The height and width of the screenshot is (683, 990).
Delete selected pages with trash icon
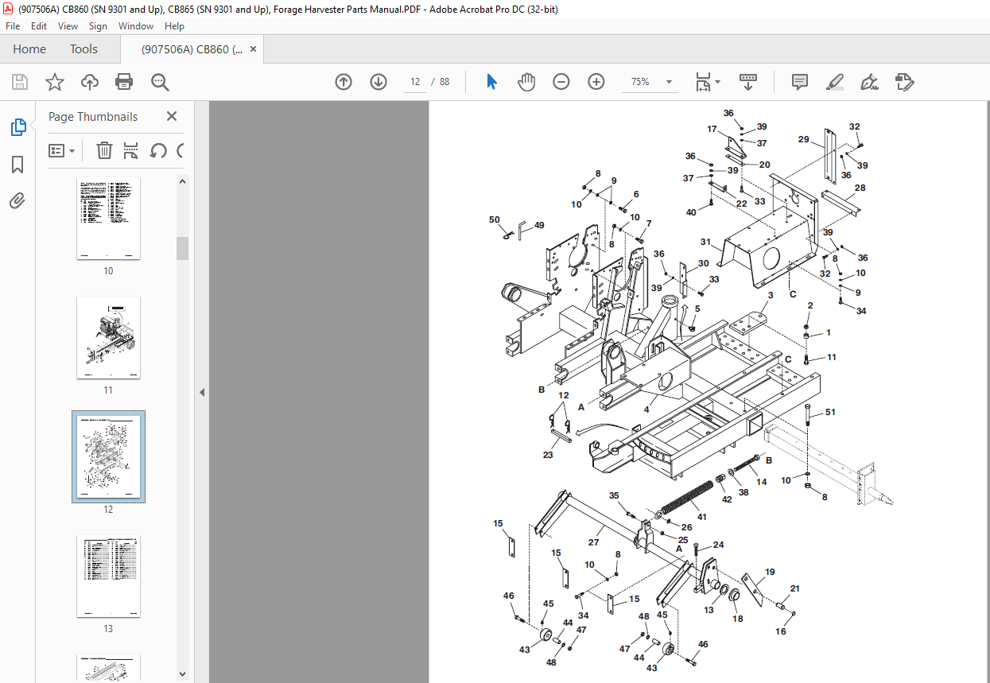pos(104,150)
